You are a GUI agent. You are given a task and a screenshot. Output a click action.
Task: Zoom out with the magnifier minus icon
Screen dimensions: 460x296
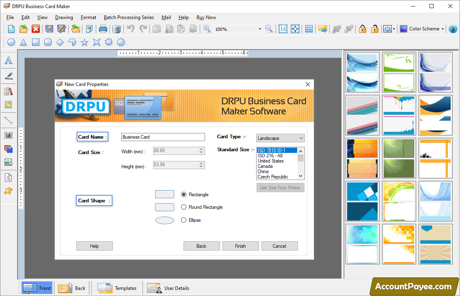269,29
